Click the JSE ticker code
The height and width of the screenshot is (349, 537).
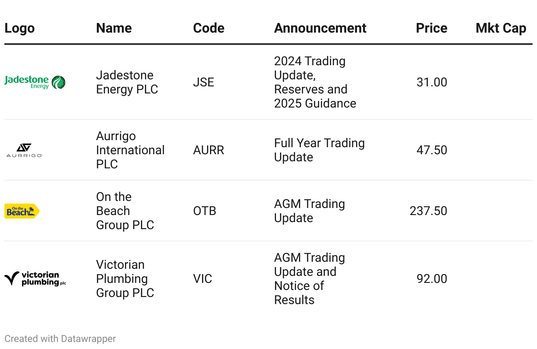(203, 82)
